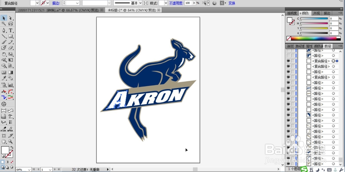Switch to the 未标题-2 document tab
345x172 pixels.
pos(131,10)
